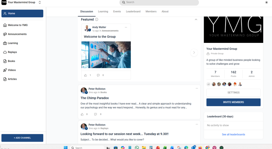
Task: Click the Videos rocket icon in sidebar
Action: [x=5, y=70]
